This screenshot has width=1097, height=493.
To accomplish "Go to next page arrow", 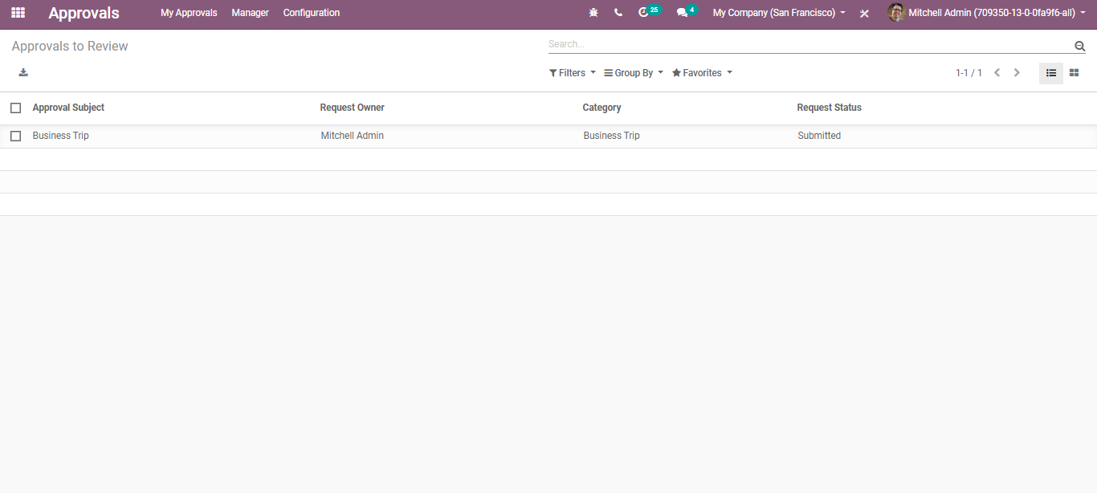I will tap(1017, 73).
